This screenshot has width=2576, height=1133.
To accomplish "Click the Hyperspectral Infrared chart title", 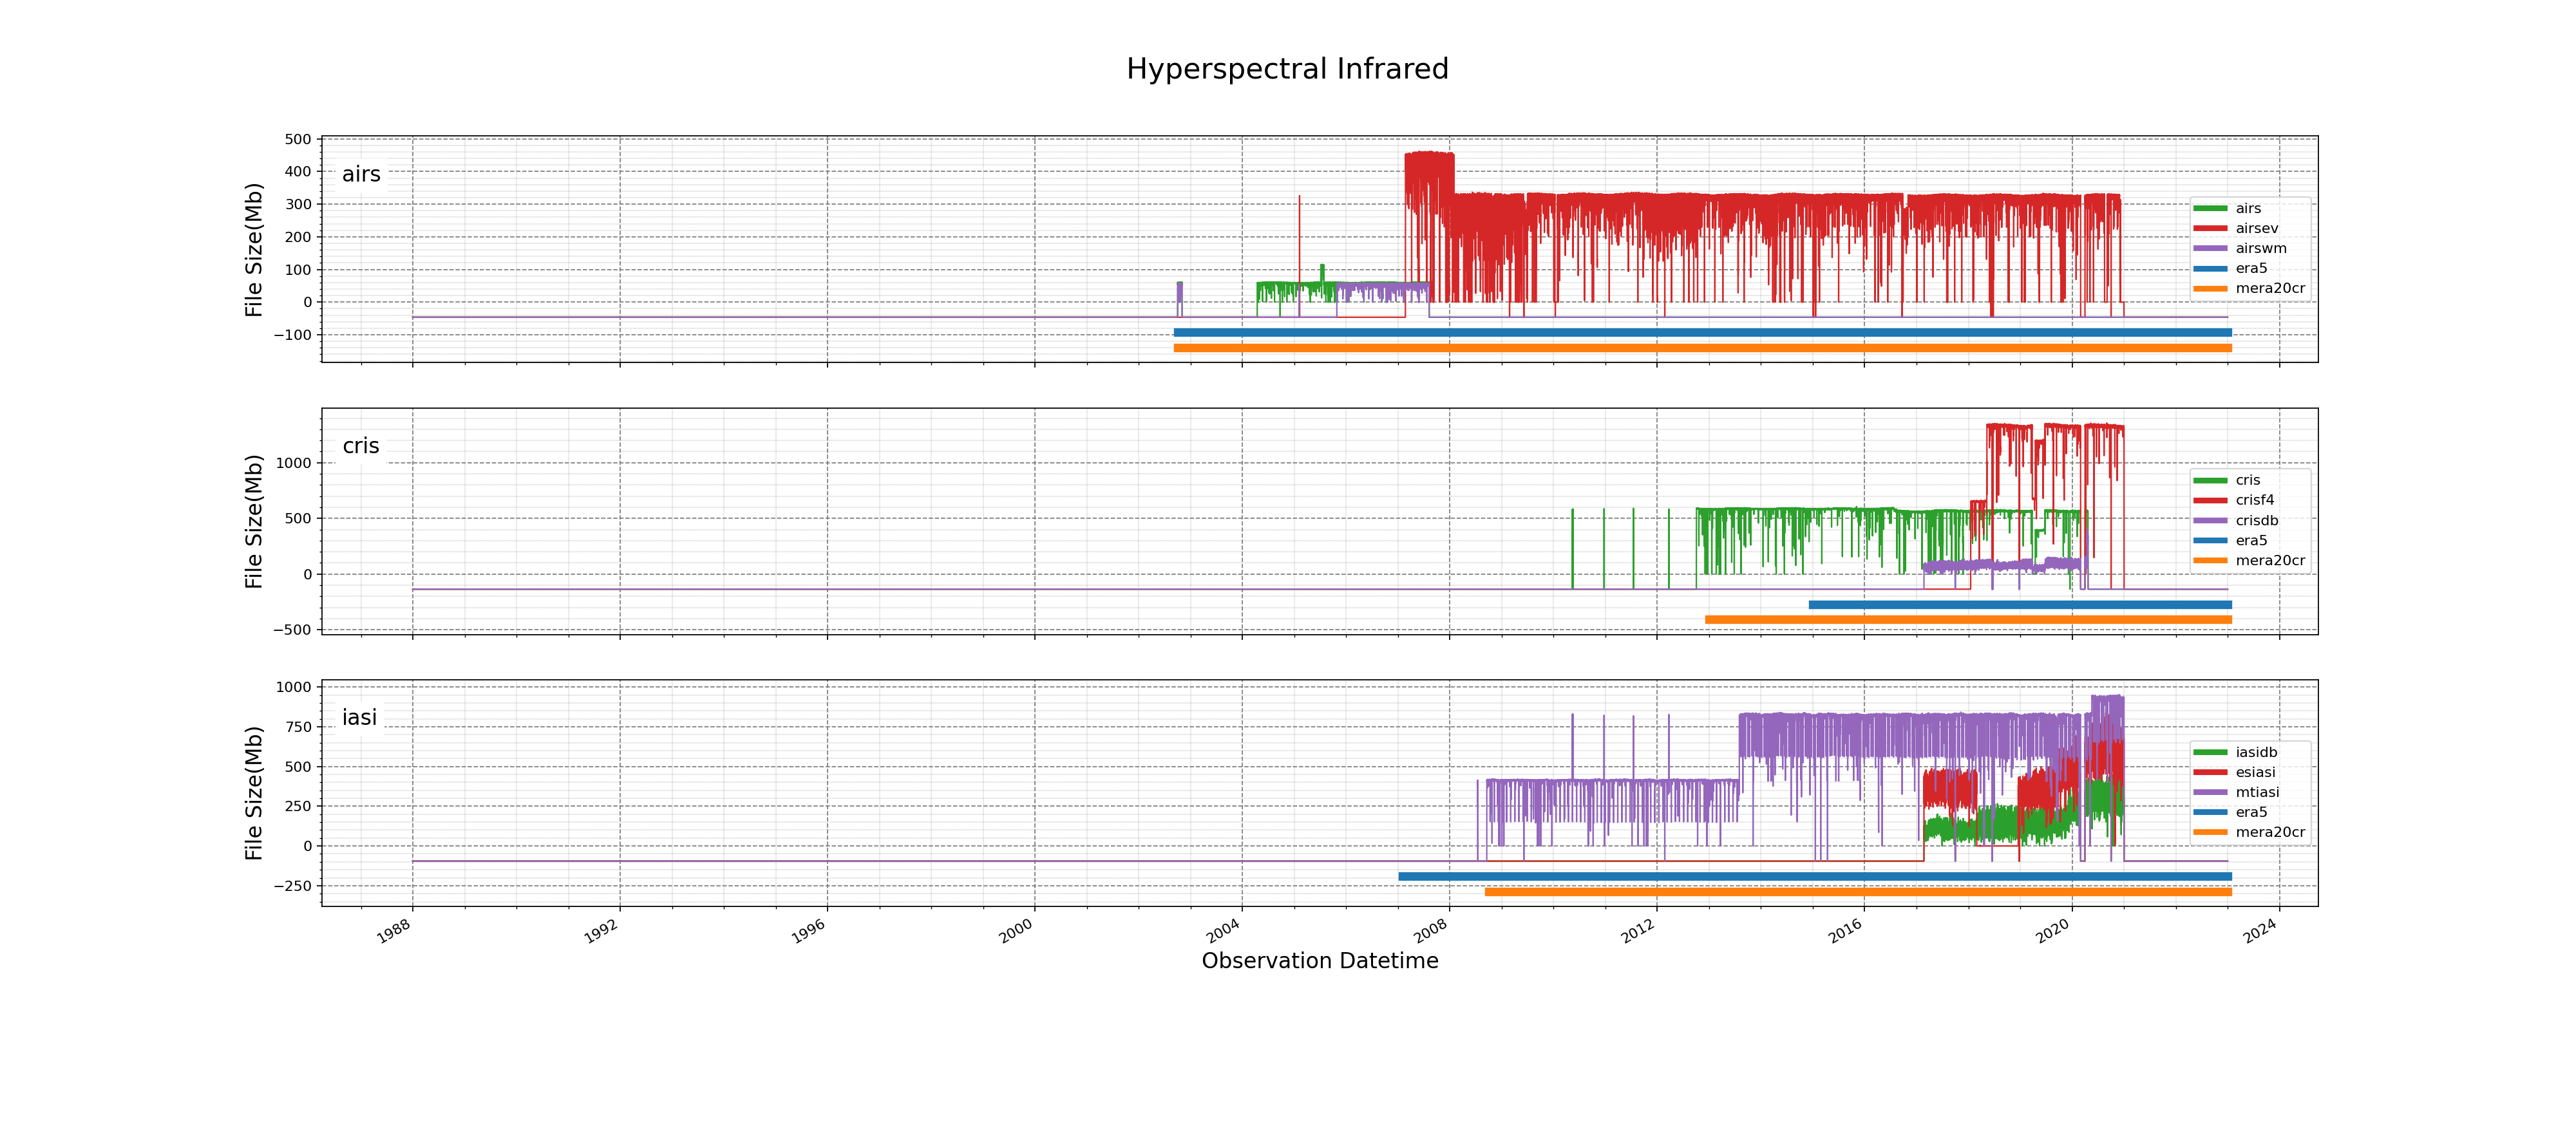I will tap(1287, 69).
